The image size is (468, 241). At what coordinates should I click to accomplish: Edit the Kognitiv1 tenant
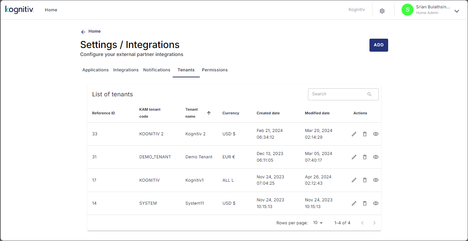click(x=354, y=180)
